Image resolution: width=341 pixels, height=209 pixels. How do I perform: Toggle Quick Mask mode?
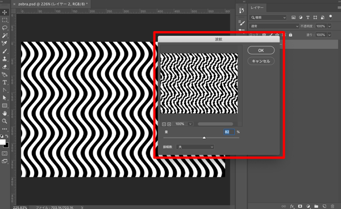click(5, 153)
